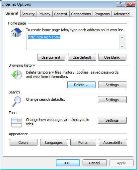
Task: Open Tabs Settings button
Action: click(112, 120)
